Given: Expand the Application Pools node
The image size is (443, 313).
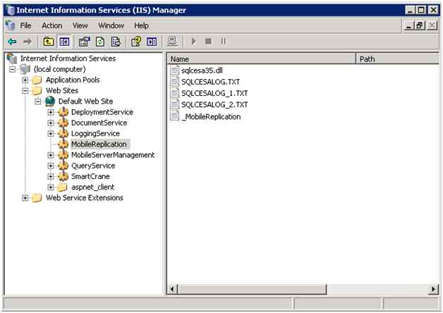Looking at the screenshot, I should pyautogui.click(x=25, y=80).
